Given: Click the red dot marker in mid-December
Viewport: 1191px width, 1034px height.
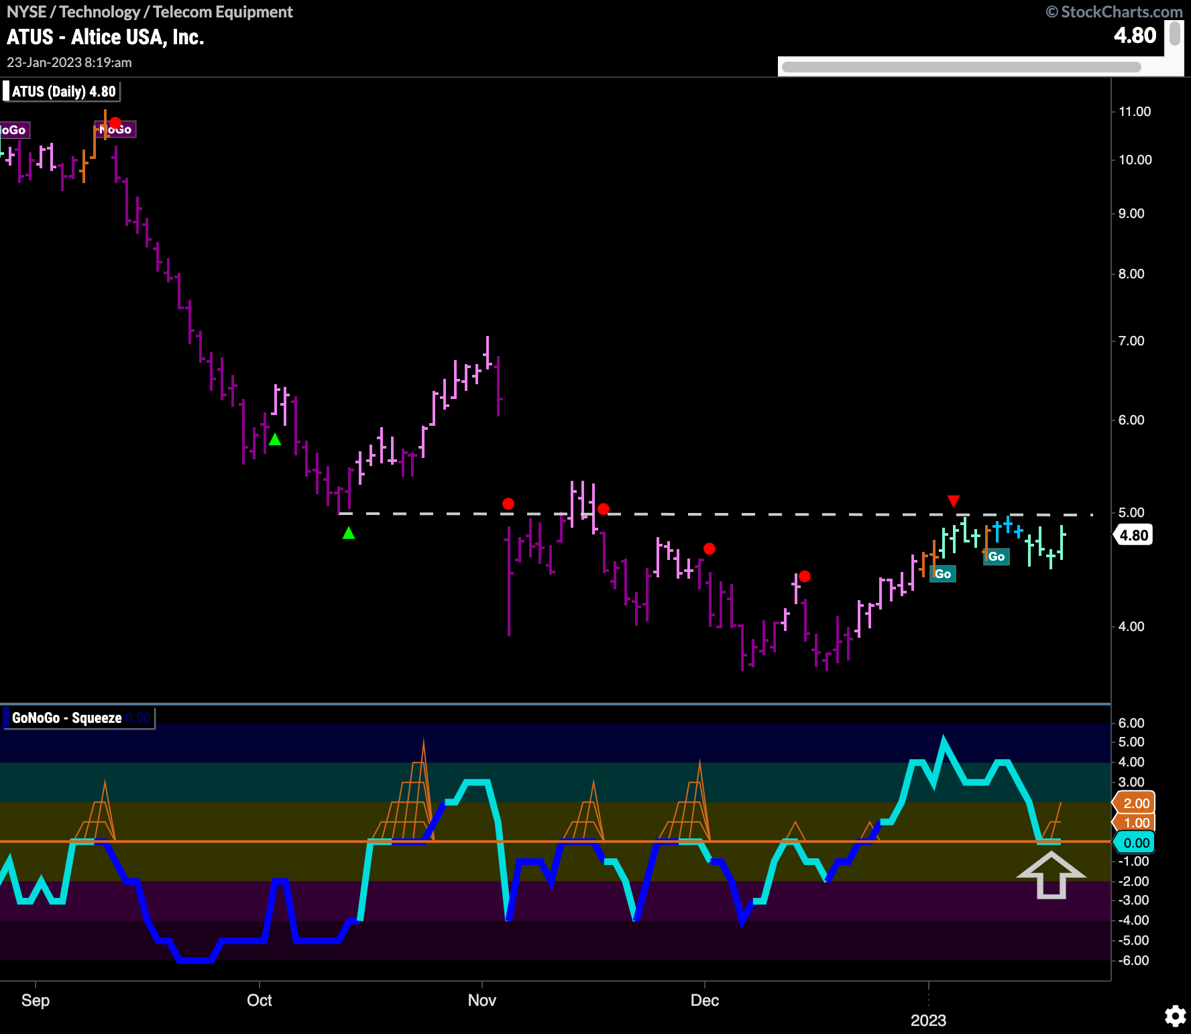Looking at the screenshot, I should pyautogui.click(x=805, y=576).
